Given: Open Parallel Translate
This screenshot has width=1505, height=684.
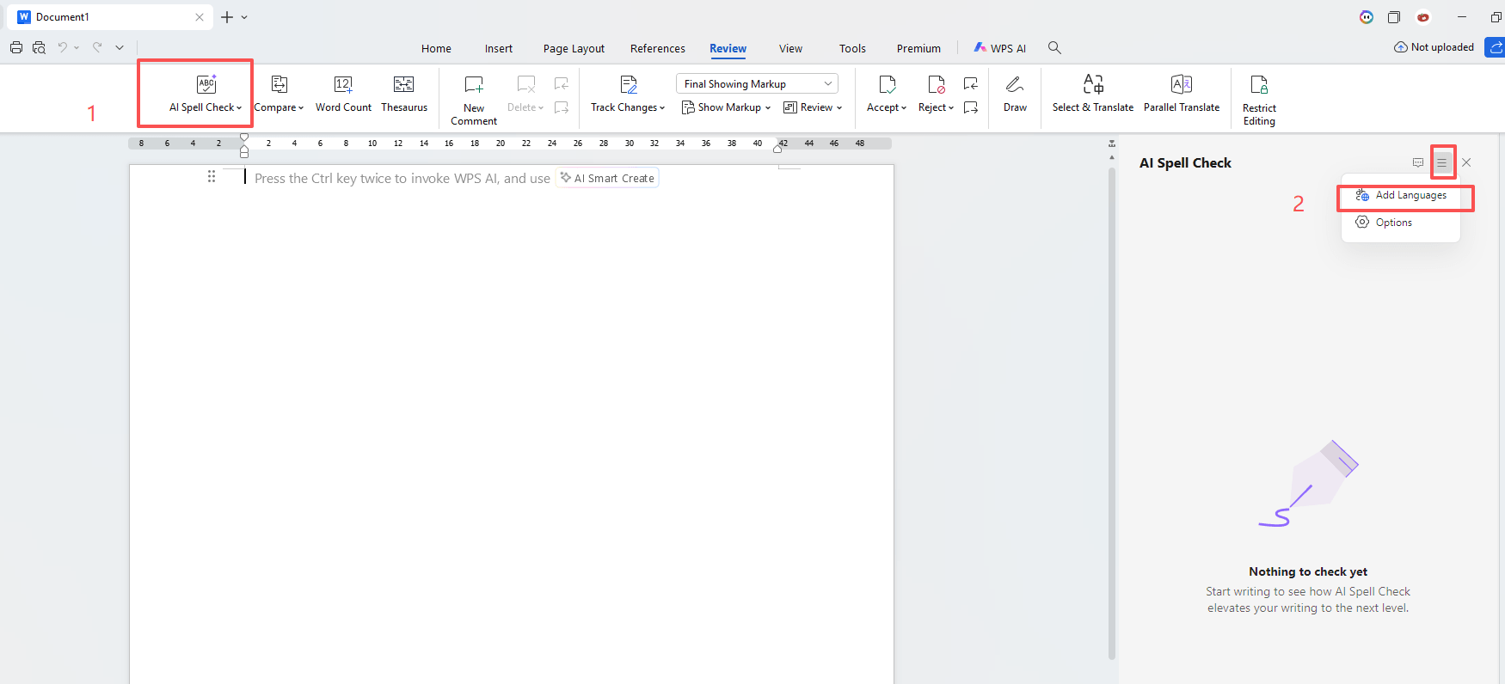Looking at the screenshot, I should (x=1181, y=93).
